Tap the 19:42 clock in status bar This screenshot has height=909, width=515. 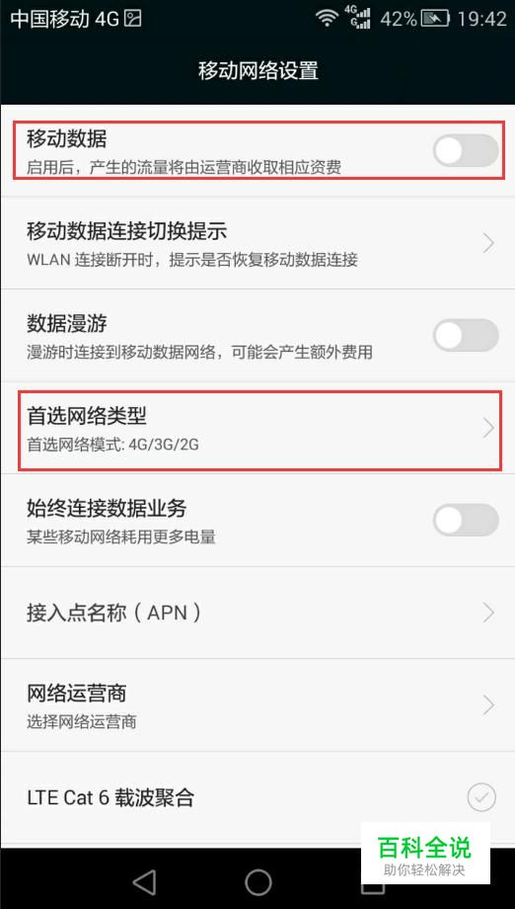coord(482,19)
